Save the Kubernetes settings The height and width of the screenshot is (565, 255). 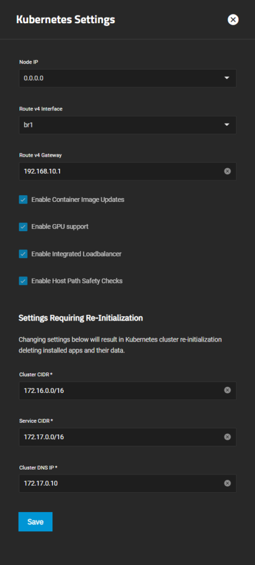click(35, 522)
